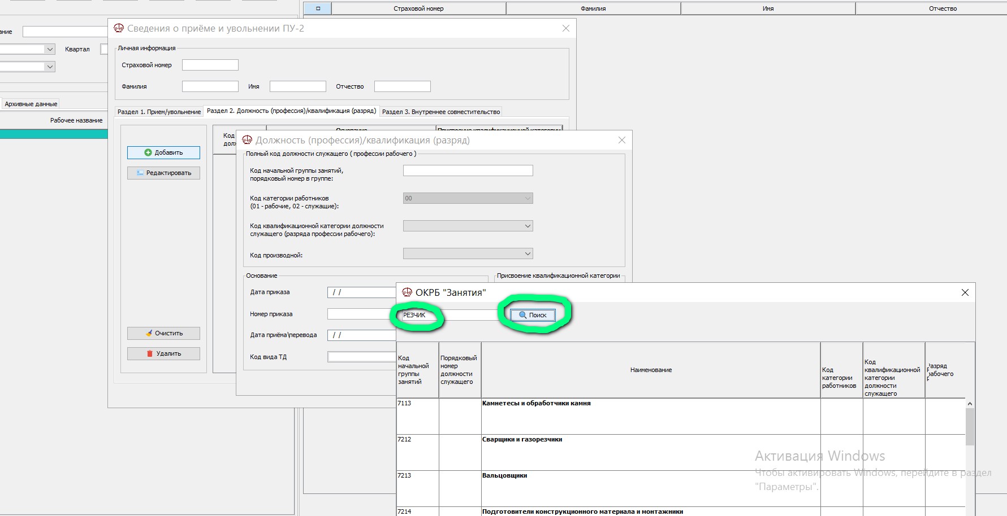Expand the Код производной dropdown
The height and width of the screenshot is (516, 1007).
tap(528, 254)
